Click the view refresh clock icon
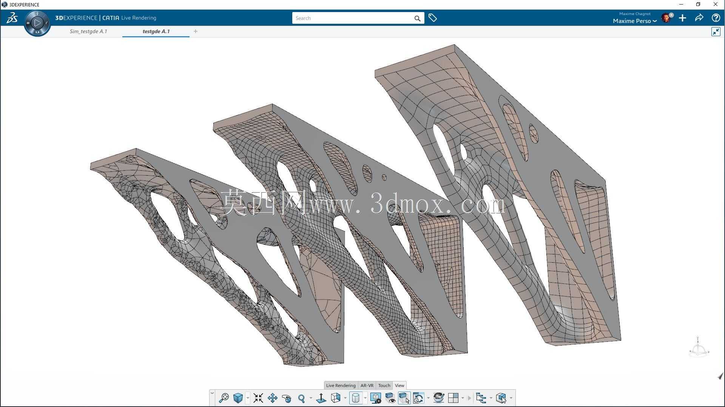Screen dimensions: 725x407 418,398
